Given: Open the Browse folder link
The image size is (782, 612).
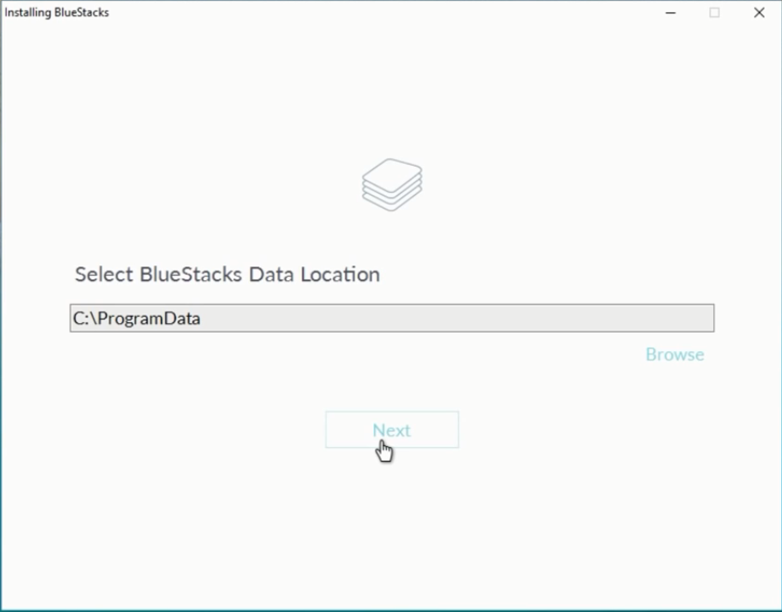Looking at the screenshot, I should pos(675,354).
